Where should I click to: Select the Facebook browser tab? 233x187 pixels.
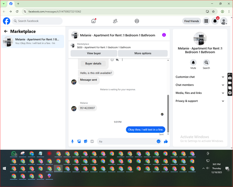pyautogui.click(x=11, y=4)
